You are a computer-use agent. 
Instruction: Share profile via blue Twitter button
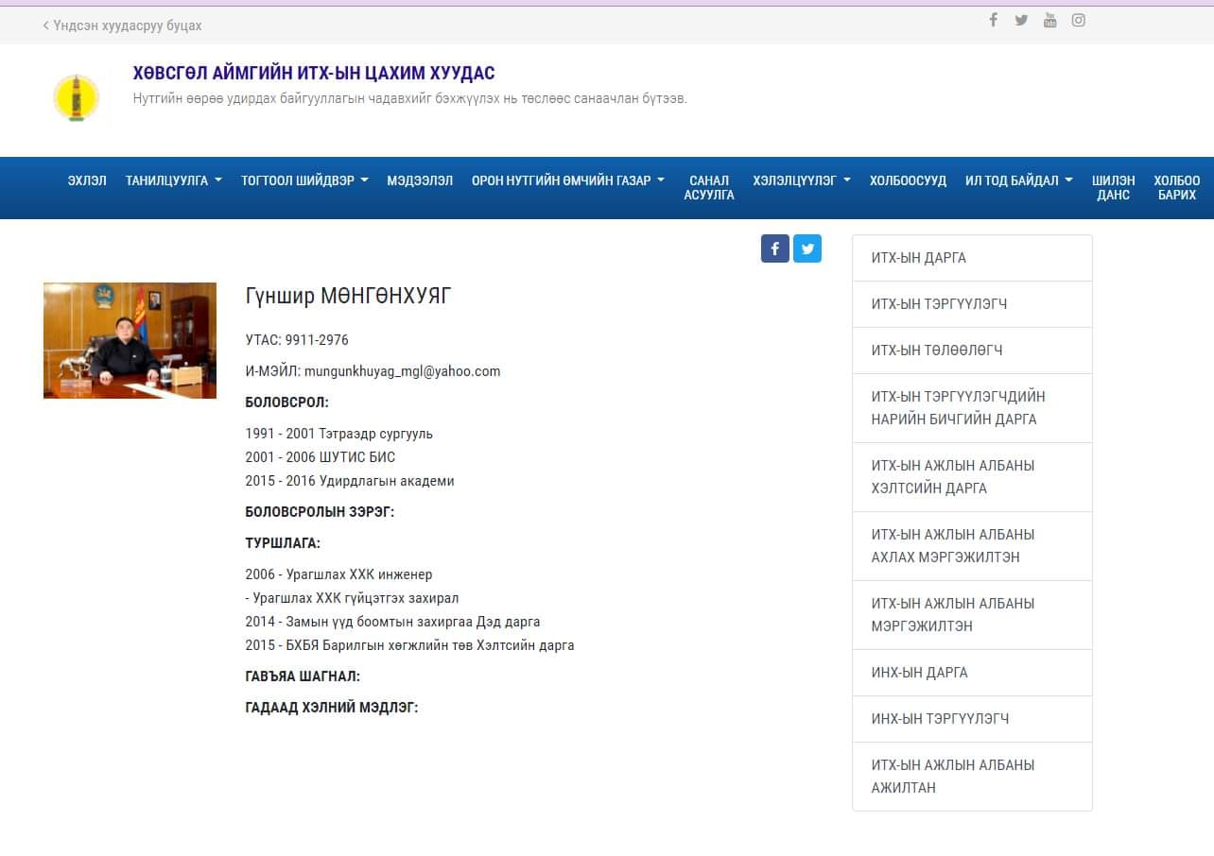807,248
